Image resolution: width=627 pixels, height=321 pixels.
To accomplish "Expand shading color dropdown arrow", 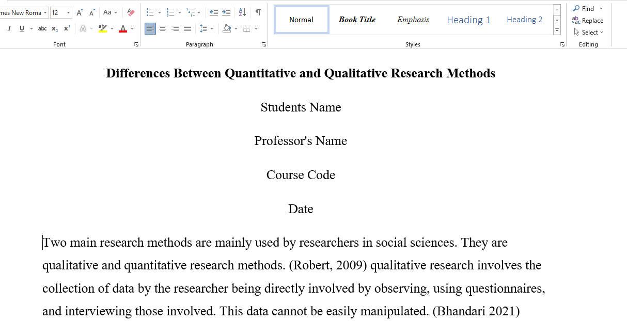I will (236, 28).
